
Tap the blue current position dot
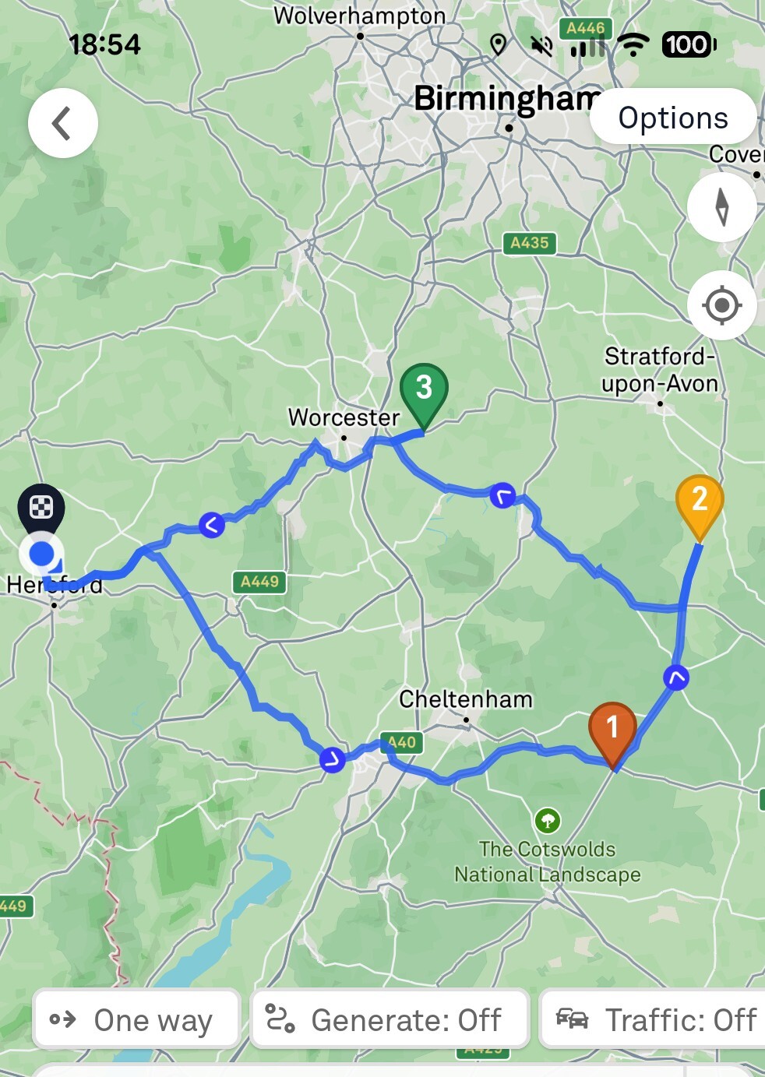coord(41,555)
